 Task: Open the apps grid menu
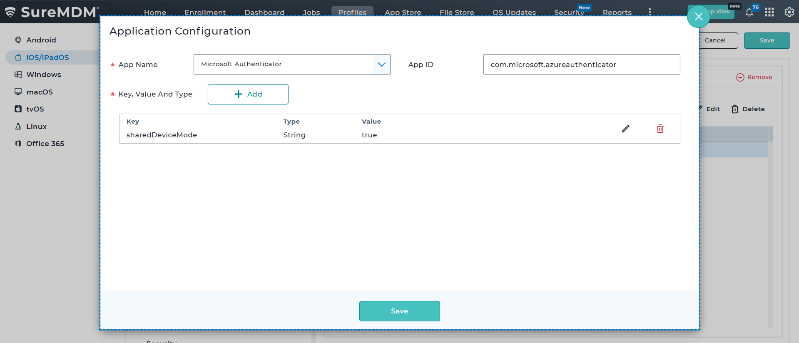click(x=769, y=12)
